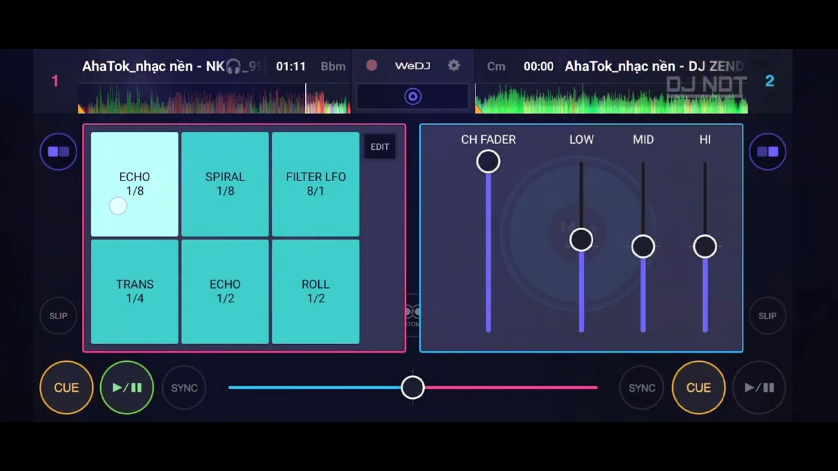The width and height of the screenshot is (838, 471).
Task: Open the pad EDIT button
Action: (x=380, y=147)
